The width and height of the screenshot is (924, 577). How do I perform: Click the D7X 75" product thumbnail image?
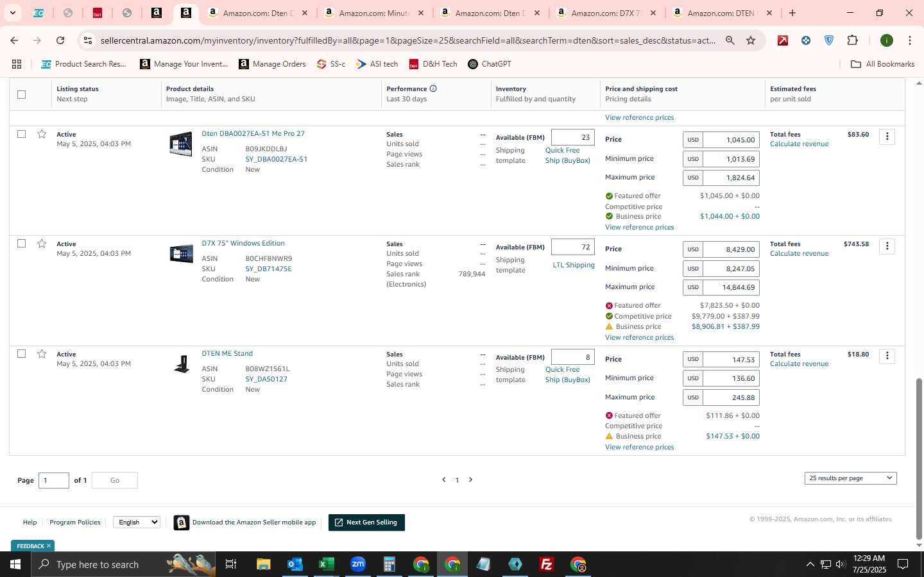181,254
